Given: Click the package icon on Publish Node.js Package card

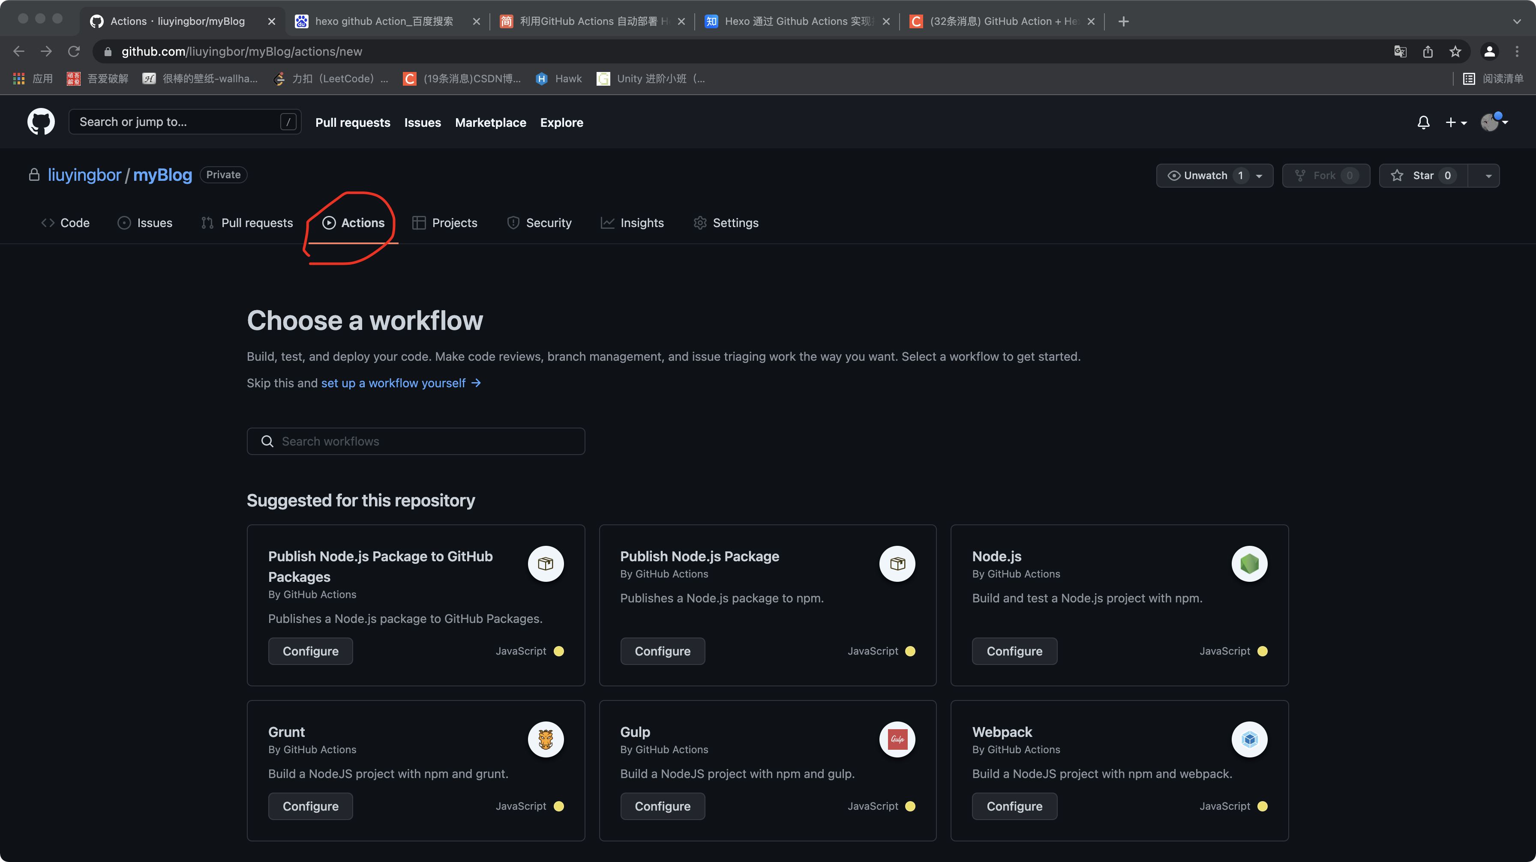Looking at the screenshot, I should [x=897, y=563].
